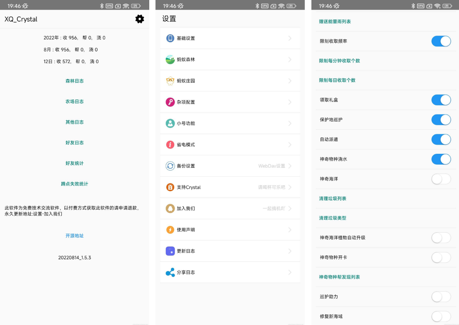
Task: Disable 限制收取频率
Action: tap(441, 41)
